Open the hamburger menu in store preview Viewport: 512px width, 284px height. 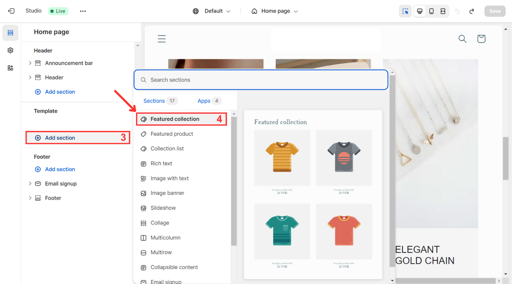(x=162, y=39)
